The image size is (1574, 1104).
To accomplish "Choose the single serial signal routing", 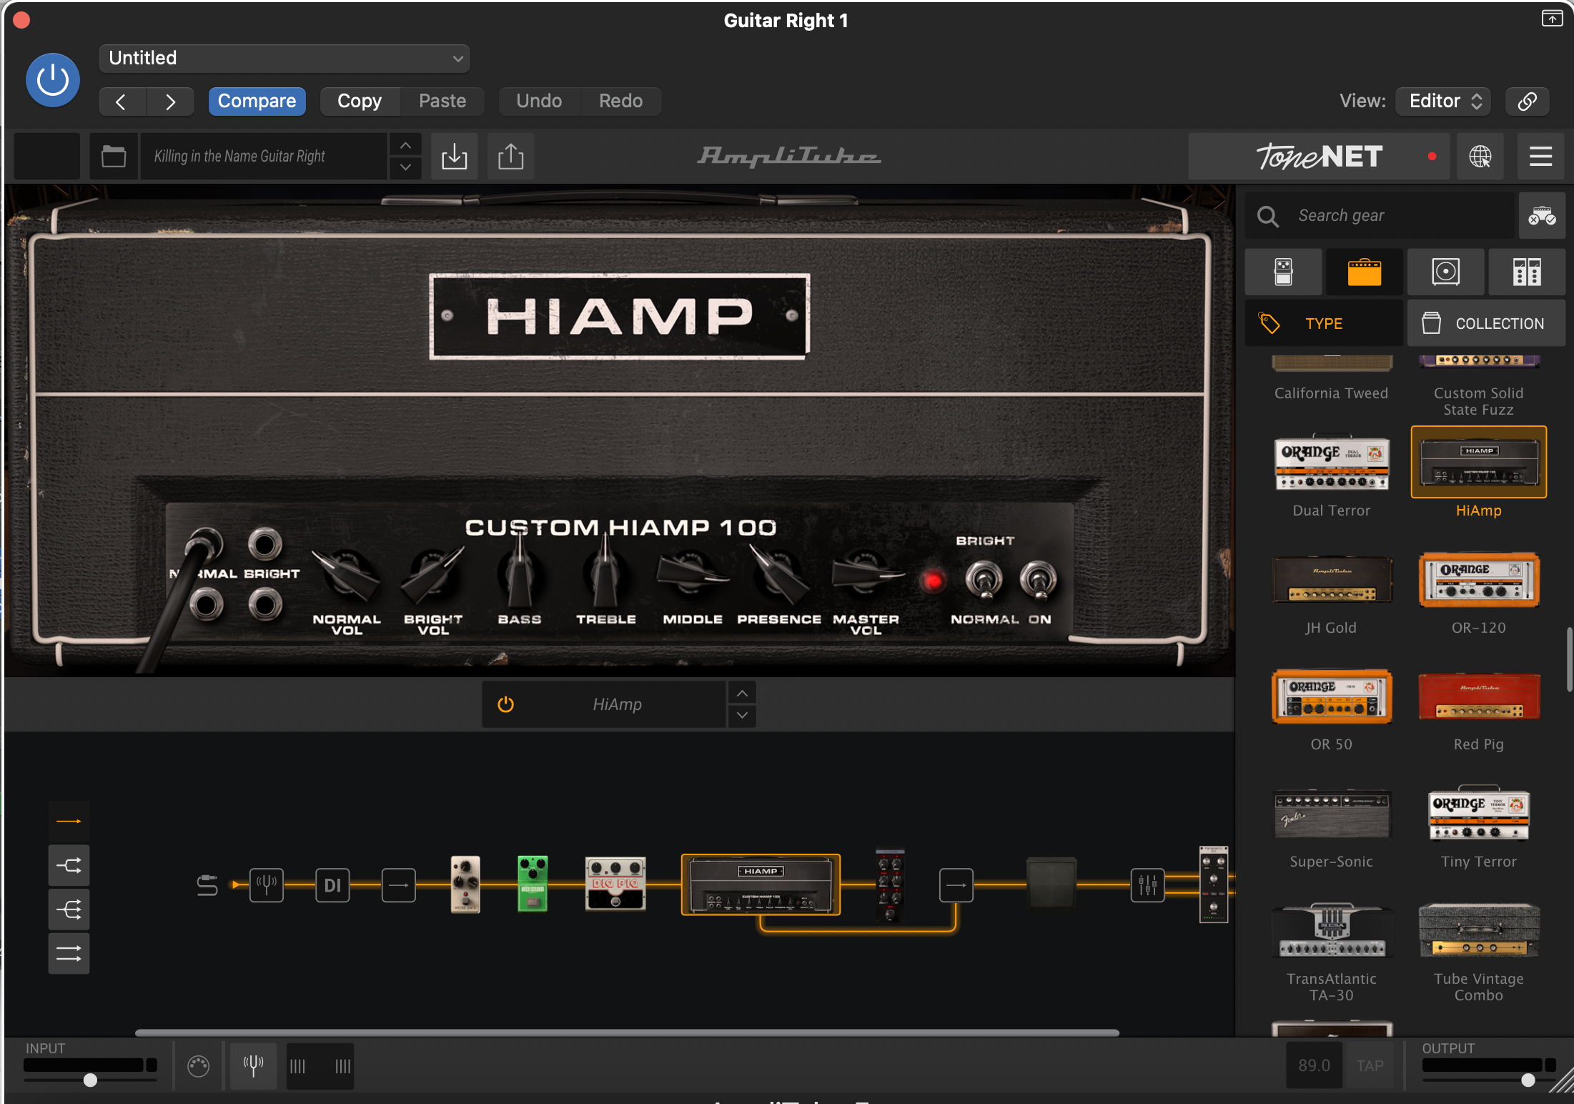I will [69, 822].
